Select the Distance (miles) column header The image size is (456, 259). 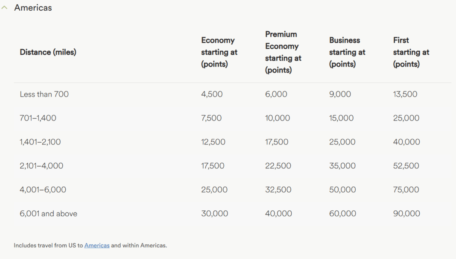click(48, 52)
